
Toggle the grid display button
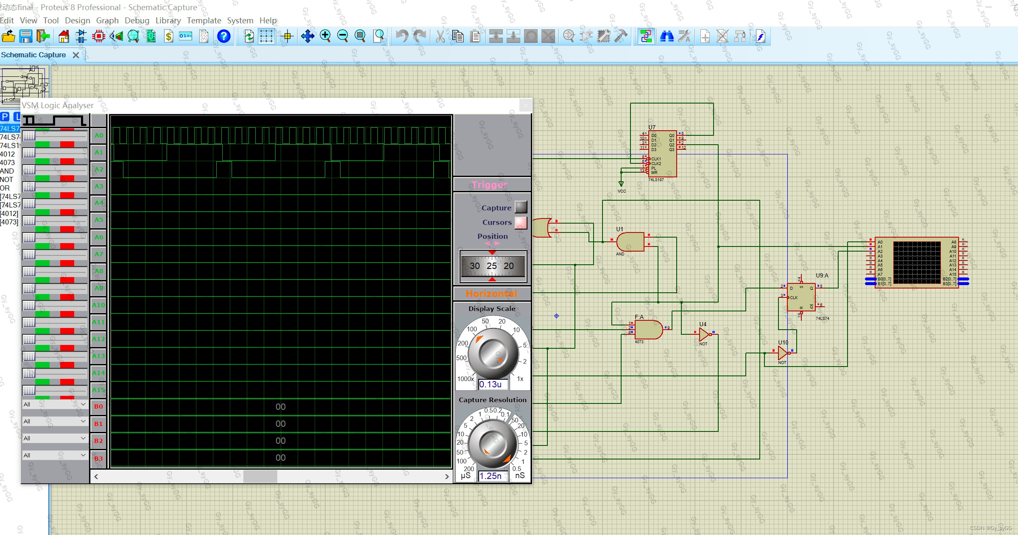266,36
